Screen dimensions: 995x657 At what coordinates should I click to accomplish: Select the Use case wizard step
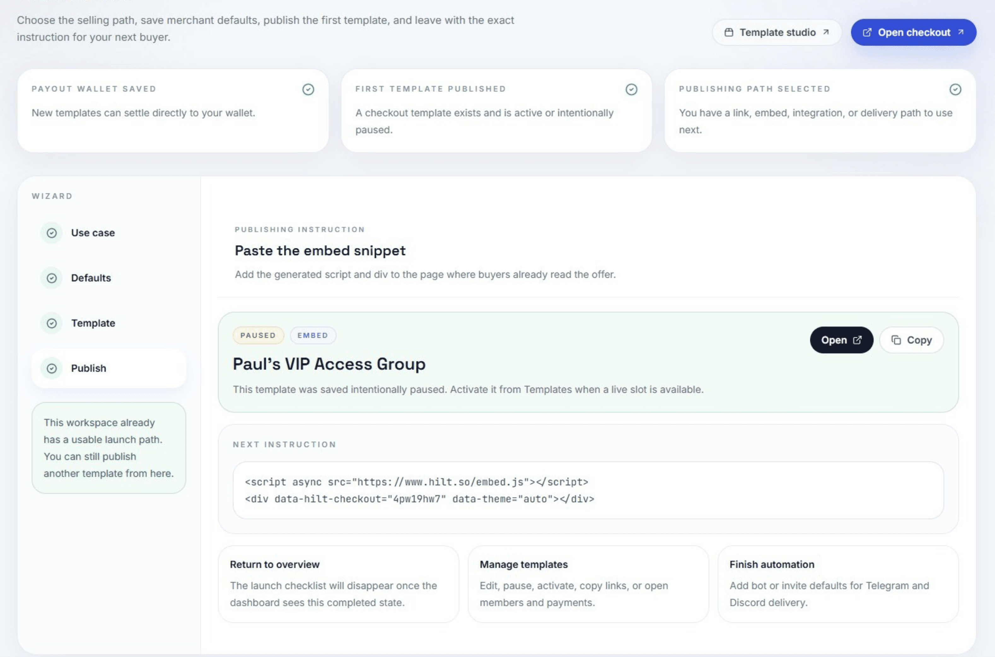[109, 233]
